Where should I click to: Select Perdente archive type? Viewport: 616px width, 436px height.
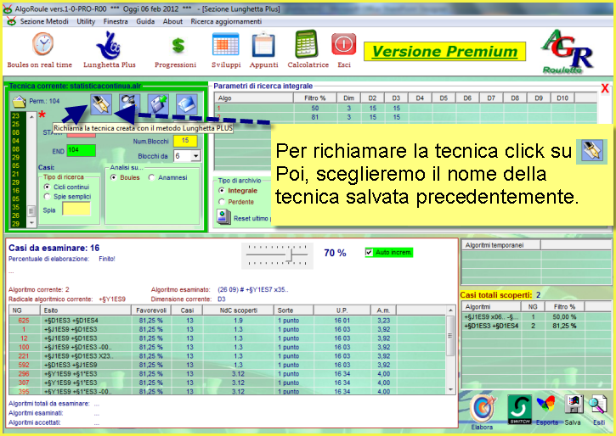(222, 202)
